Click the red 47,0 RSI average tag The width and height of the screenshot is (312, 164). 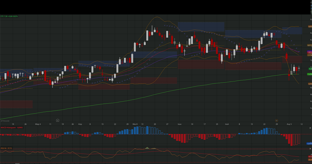coord(310,157)
